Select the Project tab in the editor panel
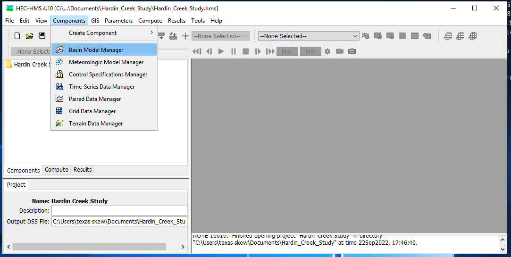 coord(17,185)
